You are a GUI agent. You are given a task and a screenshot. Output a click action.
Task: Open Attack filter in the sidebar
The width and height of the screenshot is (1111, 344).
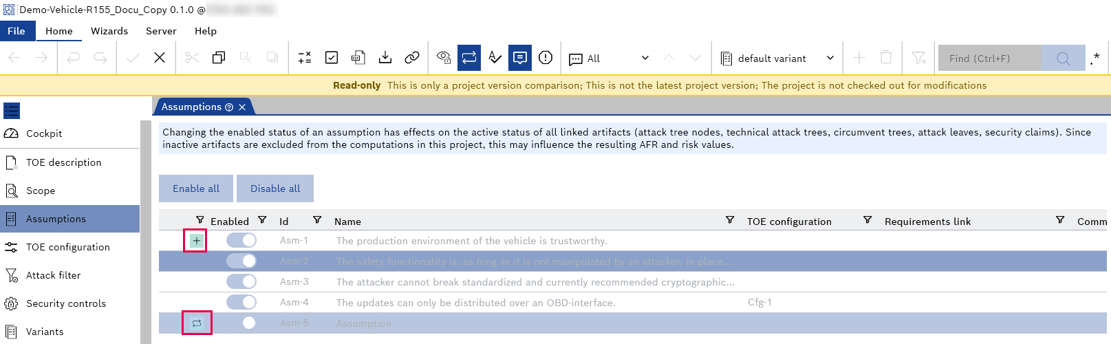click(x=53, y=275)
